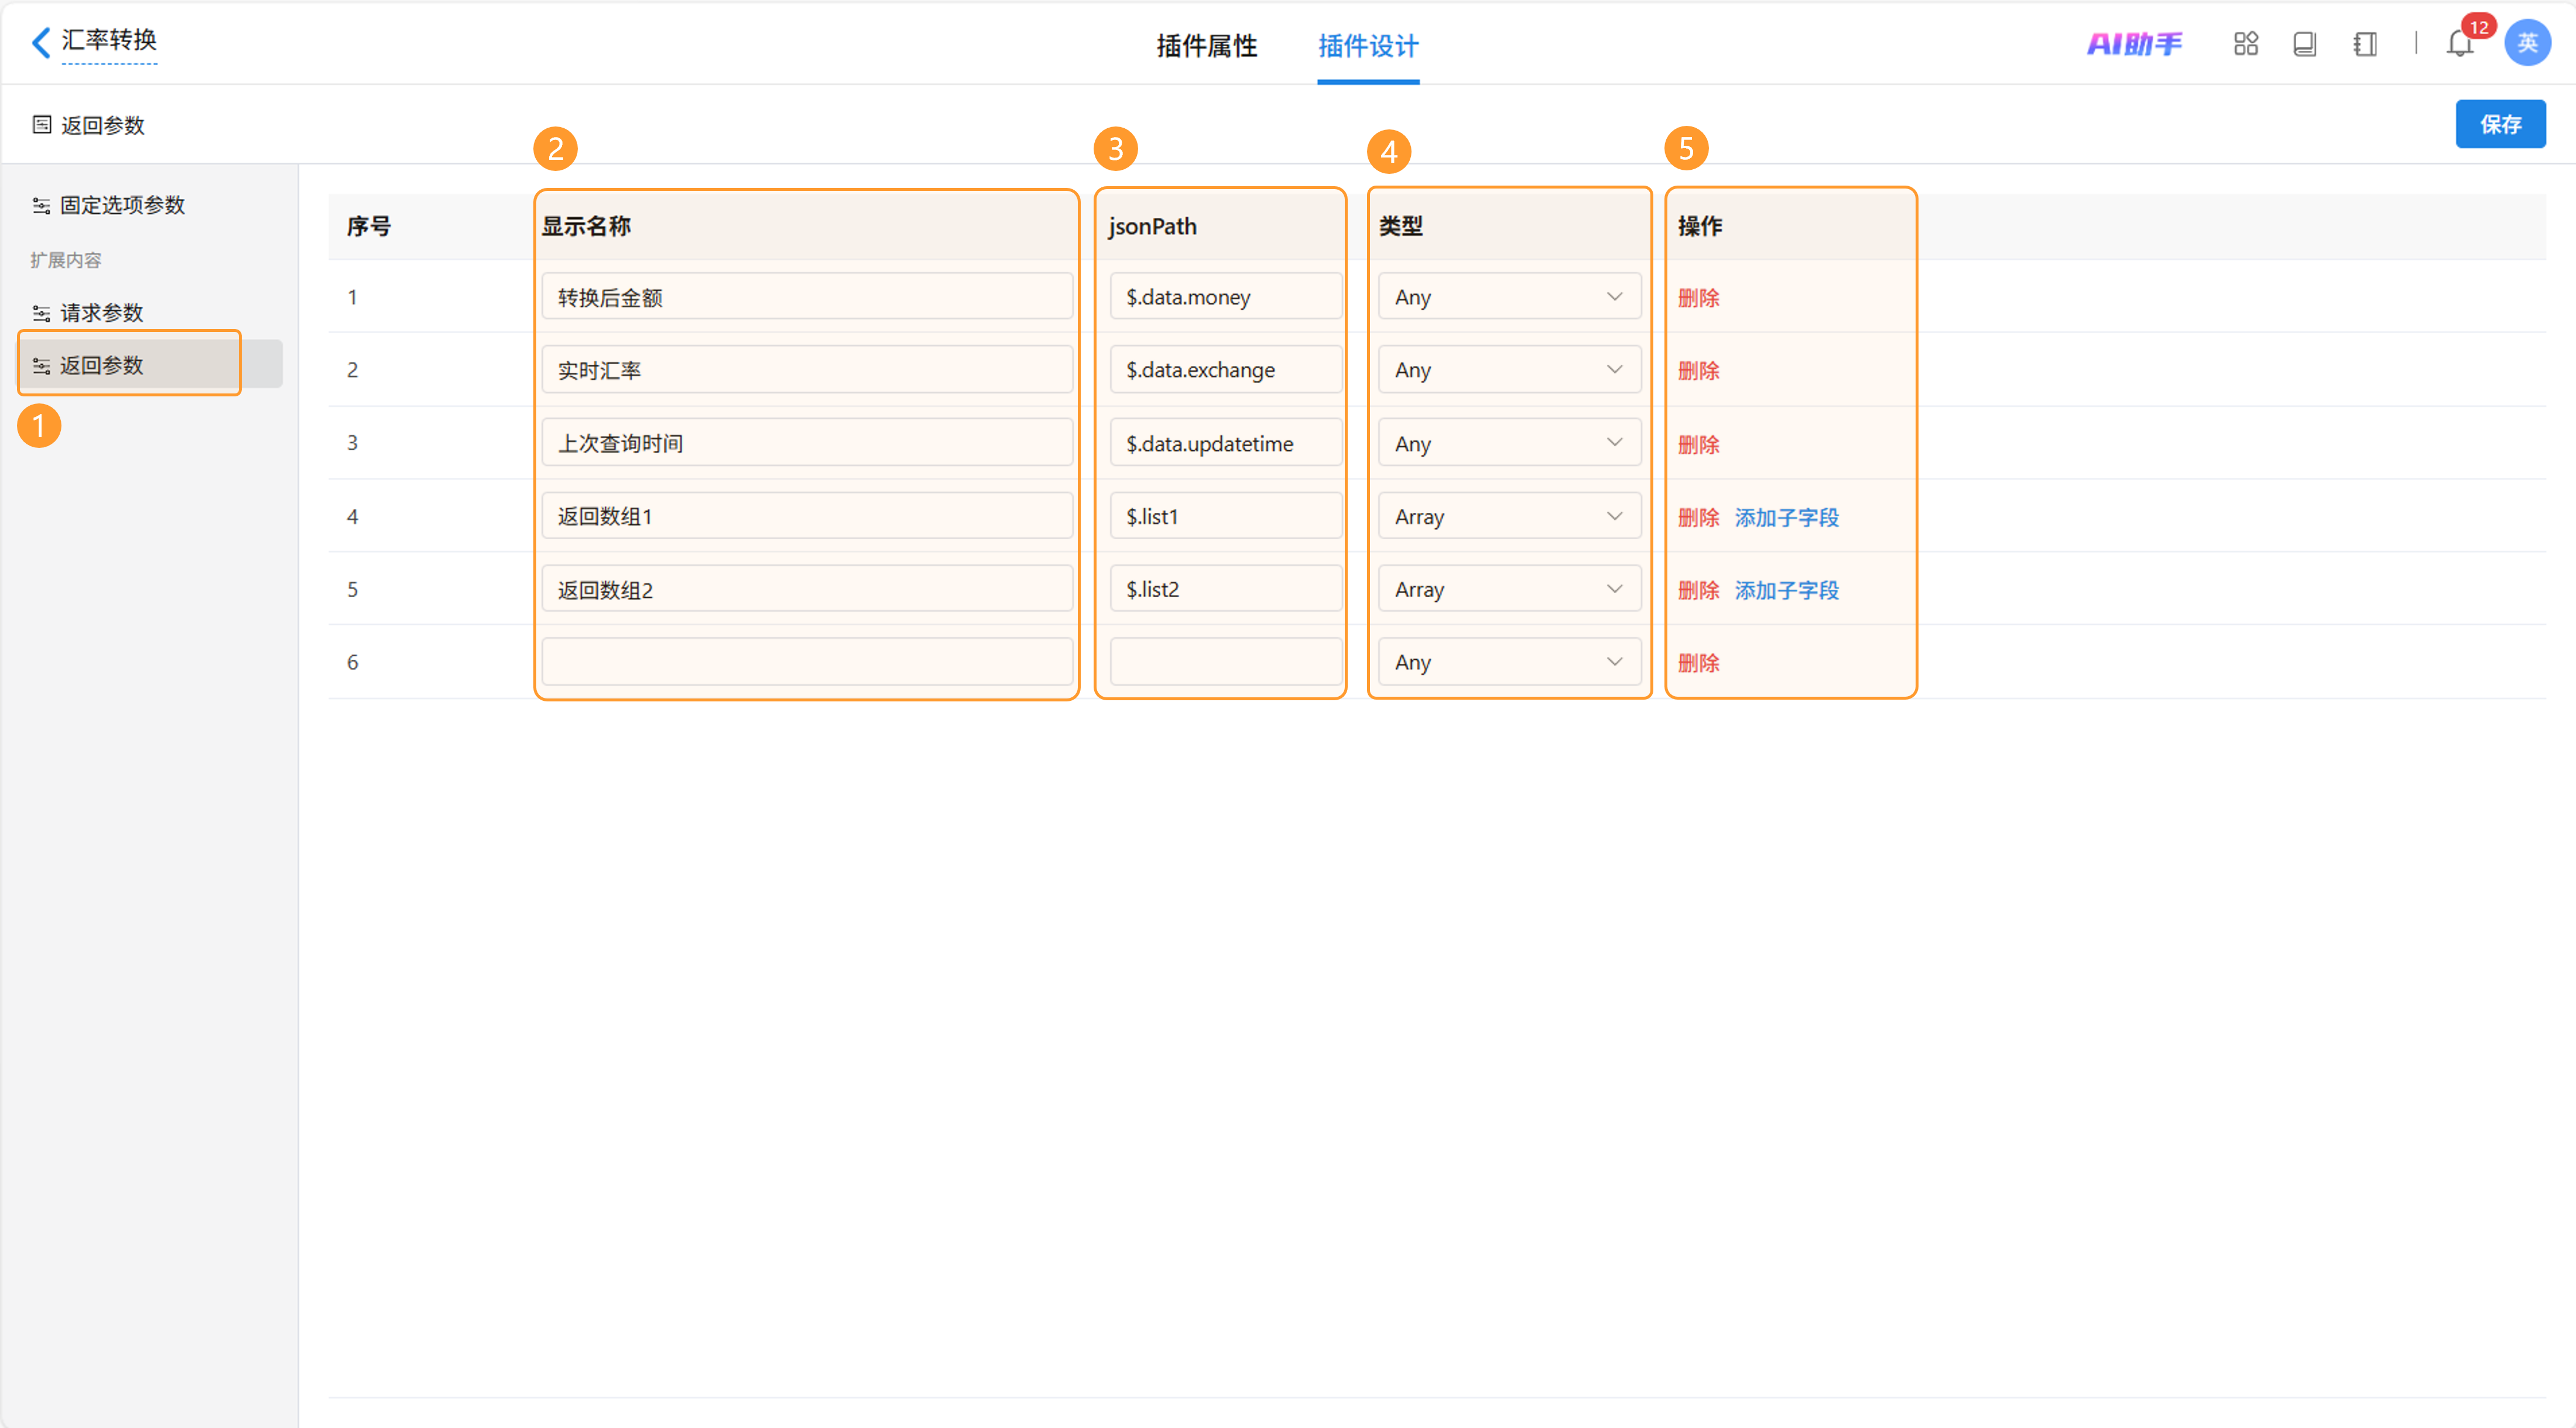The height and width of the screenshot is (1428, 2576).
Task: Click the 固定选项参数 sidebar icon
Action: click(x=41, y=206)
